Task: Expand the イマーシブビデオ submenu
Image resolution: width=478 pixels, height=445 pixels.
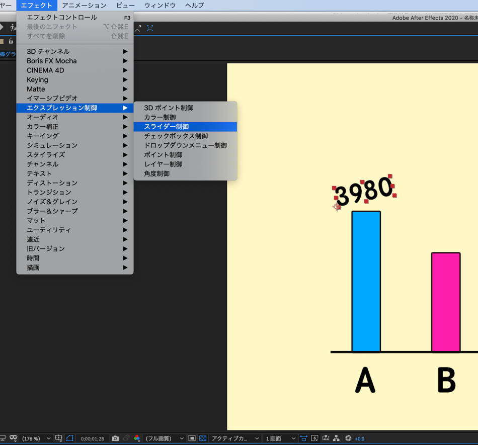Action: pos(75,99)
